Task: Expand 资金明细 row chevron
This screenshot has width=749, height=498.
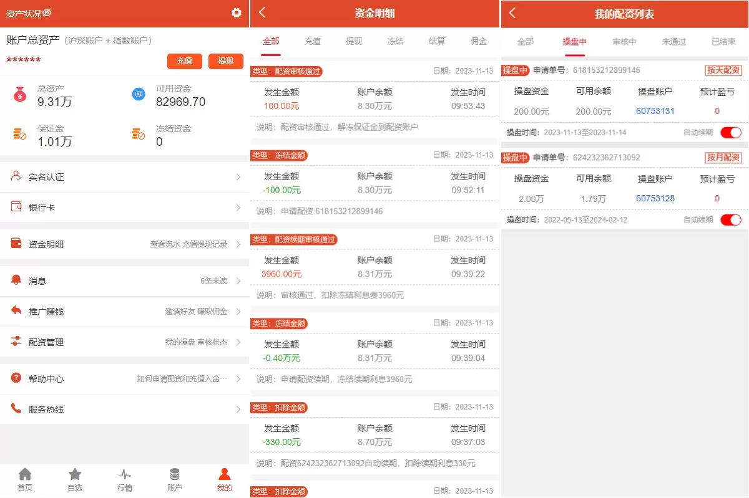Action: click(x=238, y=244)
